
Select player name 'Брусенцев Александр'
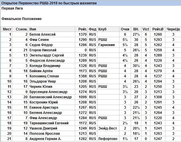(48, 92)
